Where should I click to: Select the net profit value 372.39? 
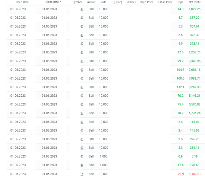coord(195,35)
